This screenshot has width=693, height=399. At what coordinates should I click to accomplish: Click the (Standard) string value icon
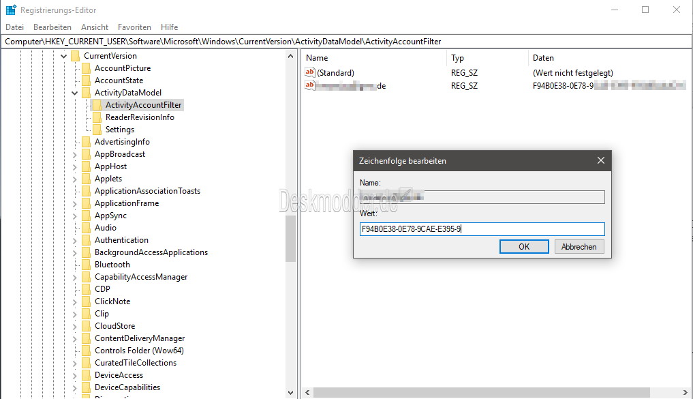click(x=310, y=72)
